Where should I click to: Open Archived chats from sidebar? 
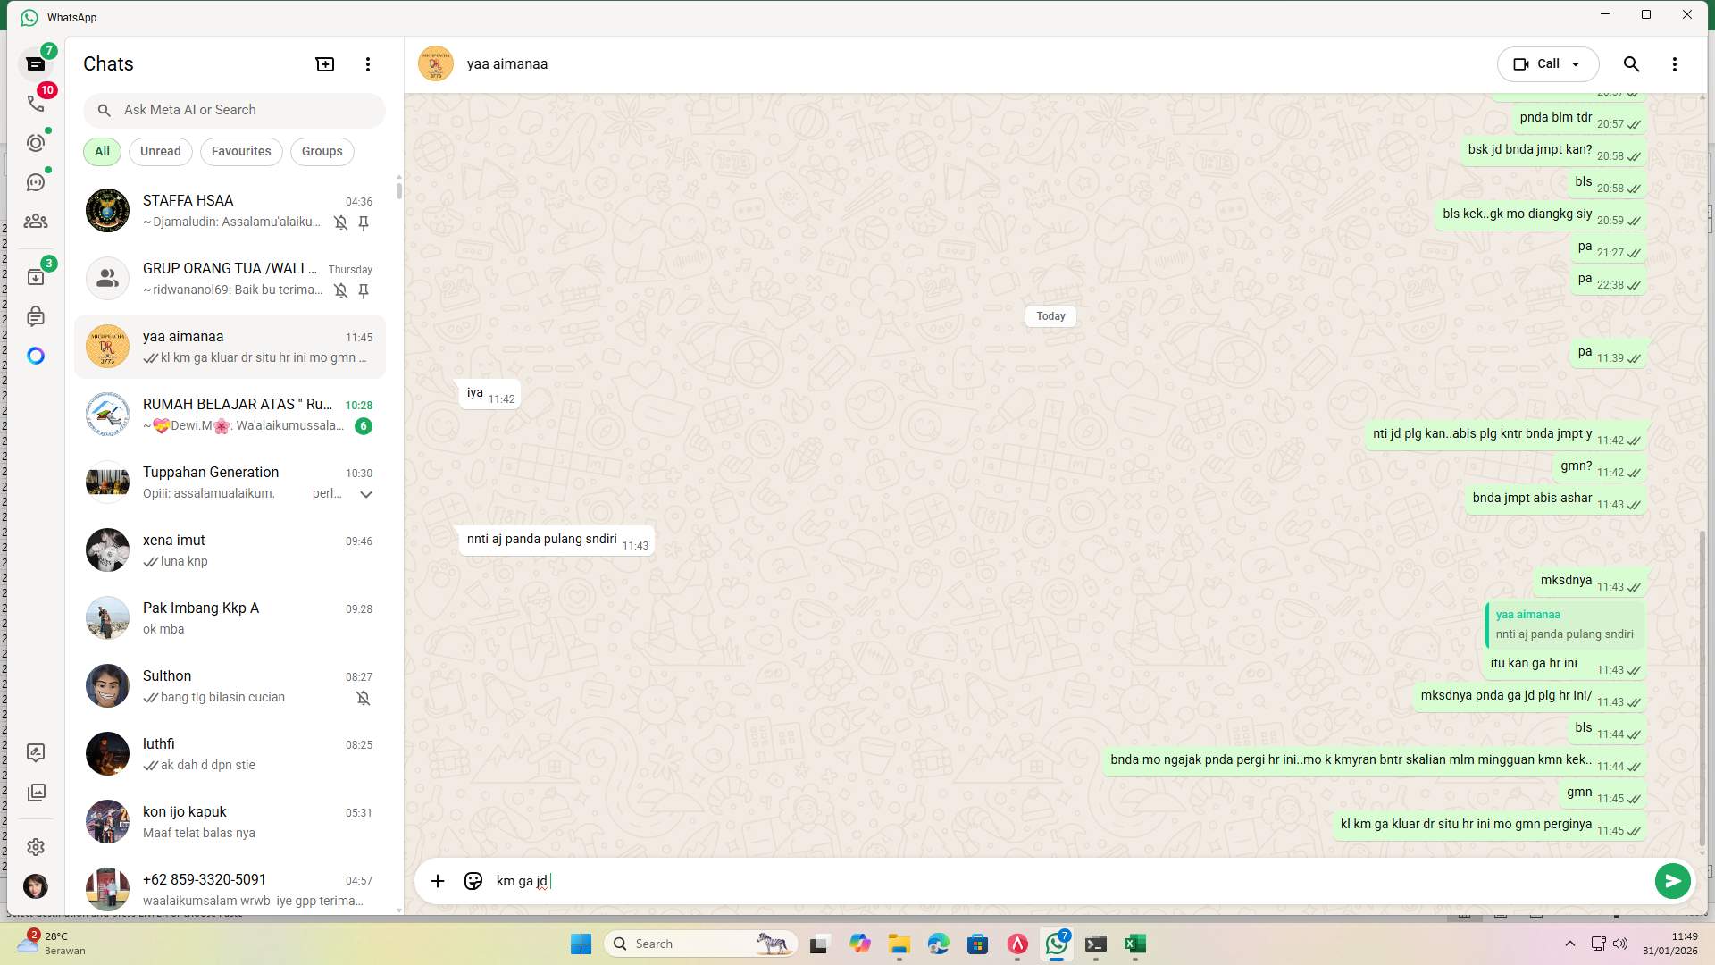36,277
